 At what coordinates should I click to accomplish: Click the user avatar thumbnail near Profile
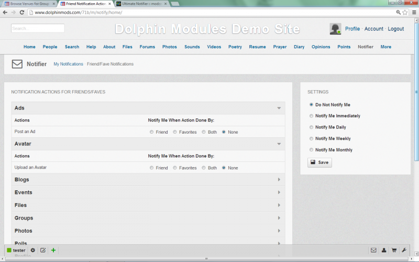[336, 29]
